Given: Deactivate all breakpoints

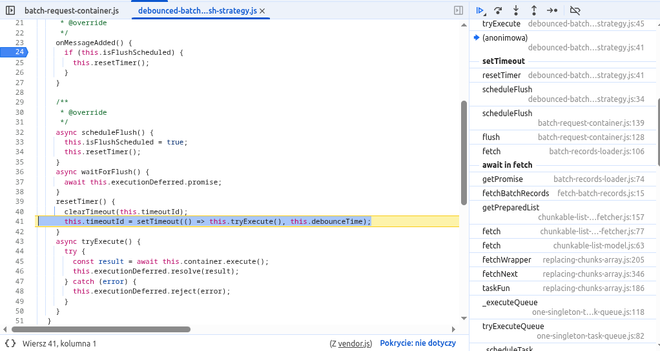Looking at the screenshot, I should [x=575, y=10].
